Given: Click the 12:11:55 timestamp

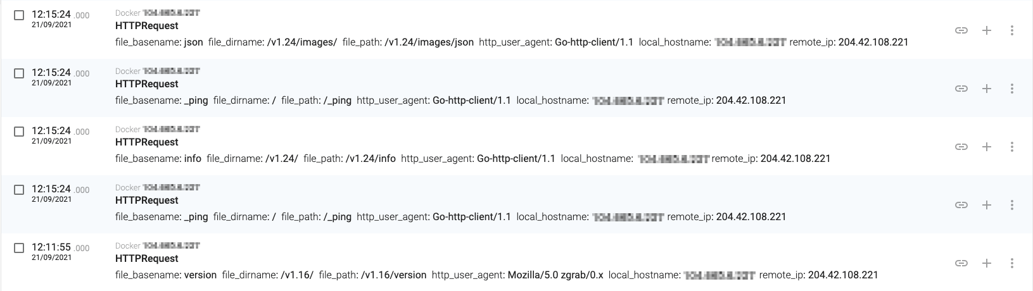Looking at the screenshot, I should point(51,247).
